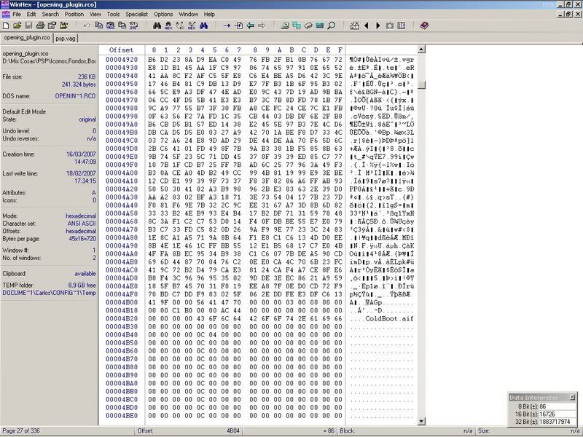Open the Disk Editor icon
The image size is (583, 437).
coord(285,25)
